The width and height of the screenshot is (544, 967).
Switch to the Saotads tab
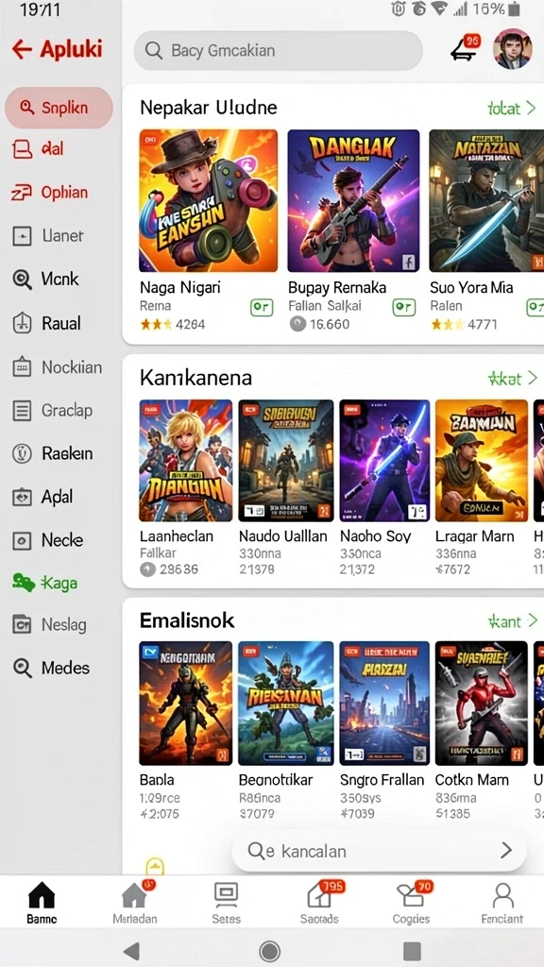[319, 903]
